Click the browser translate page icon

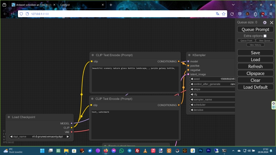click(x=217, y=14)
